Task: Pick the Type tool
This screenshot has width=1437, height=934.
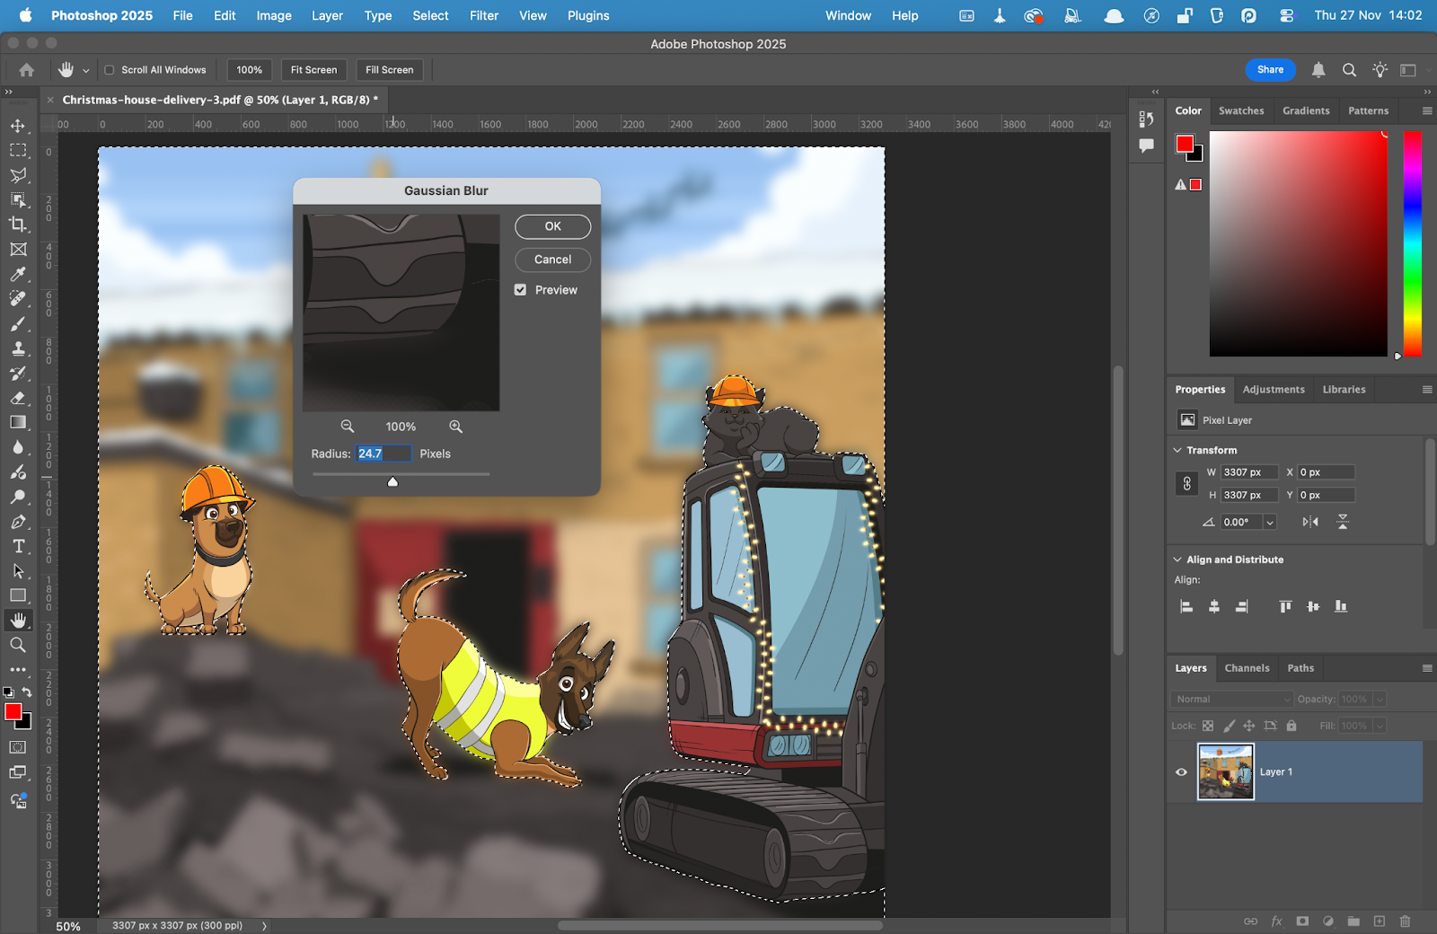Action: 19,545
